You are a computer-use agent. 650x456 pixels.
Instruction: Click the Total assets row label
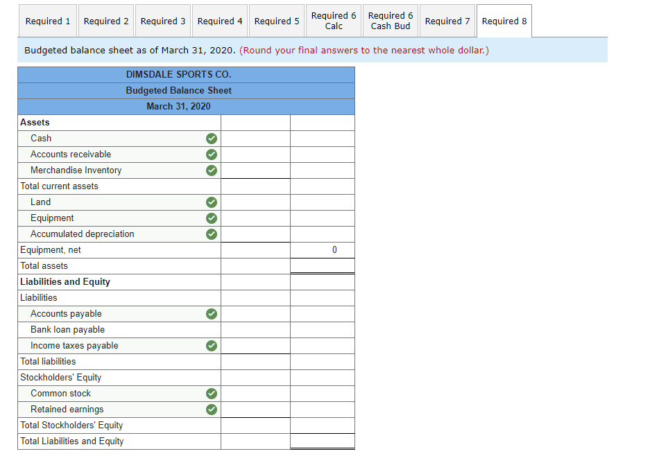pyautogui.click(x=44, y=266)
